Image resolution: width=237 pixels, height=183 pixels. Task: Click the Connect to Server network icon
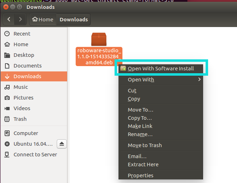(x=7, y=155)
